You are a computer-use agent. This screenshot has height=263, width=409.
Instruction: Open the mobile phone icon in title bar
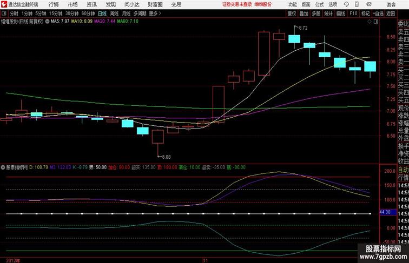pos(357,4)
